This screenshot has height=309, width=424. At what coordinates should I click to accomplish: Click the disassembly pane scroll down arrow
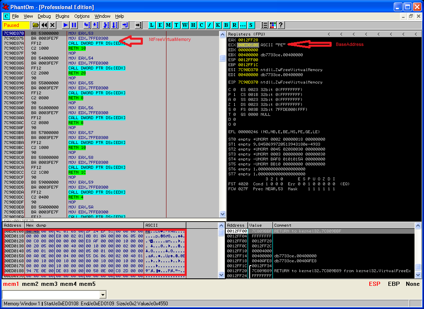[x=222, y=214]
